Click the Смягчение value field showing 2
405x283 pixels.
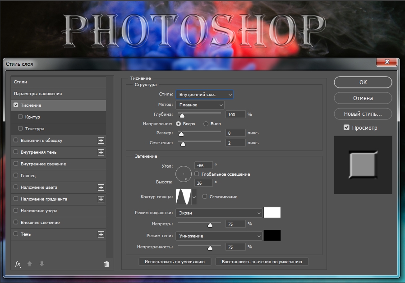pos(235,143)
